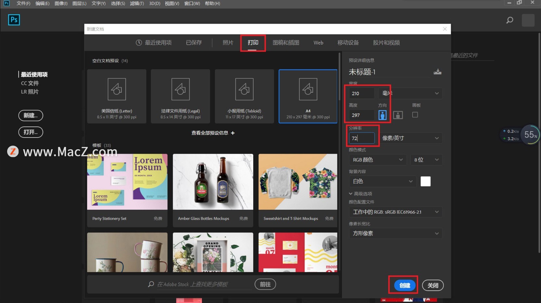Switch to the 打印 tab
This screenshot has height=303, width=541.
pos(253,43)
